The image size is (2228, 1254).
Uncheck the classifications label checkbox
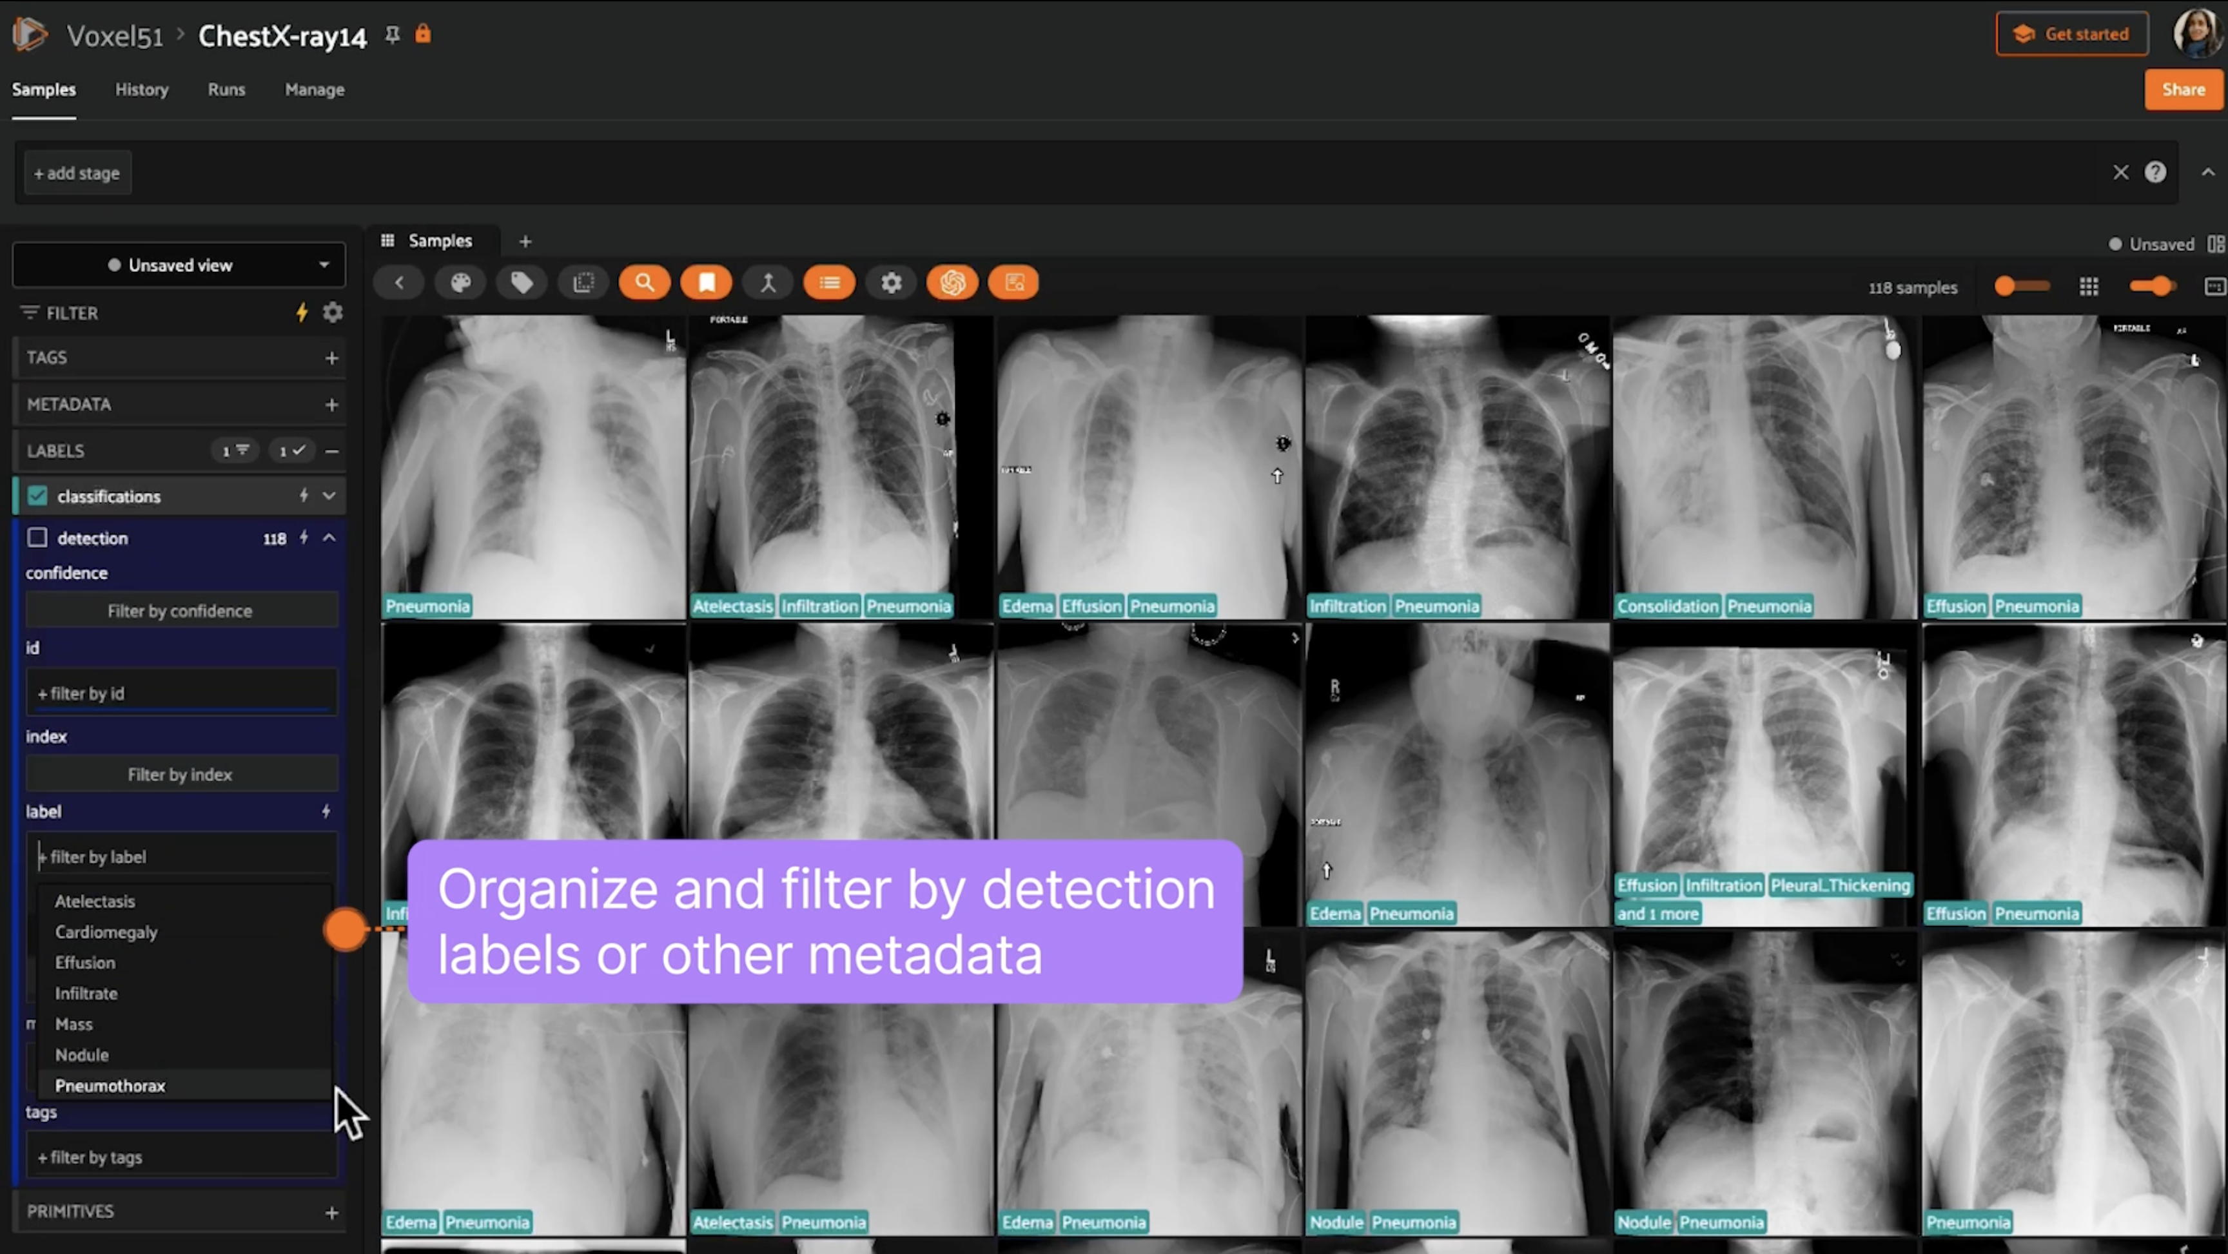(37, 496)
